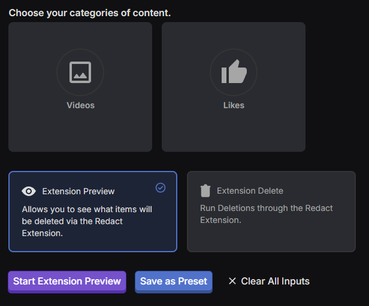Viewport: 369px width, 306px height.
Task: Click the 'Choose your categories of content' heading
Action: click(x=89, y=13)
